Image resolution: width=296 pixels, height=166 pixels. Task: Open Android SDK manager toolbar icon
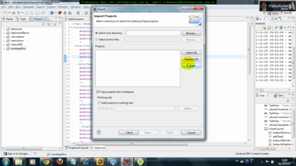click(x=78, y=13)
